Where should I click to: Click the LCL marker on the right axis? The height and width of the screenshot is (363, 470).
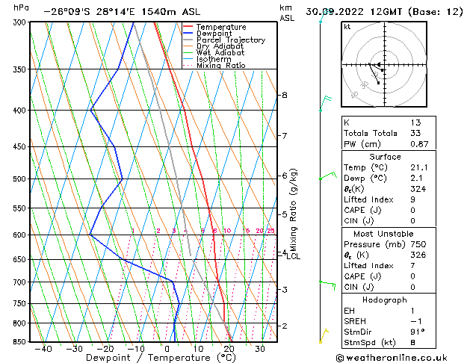[x=293, y=257]
